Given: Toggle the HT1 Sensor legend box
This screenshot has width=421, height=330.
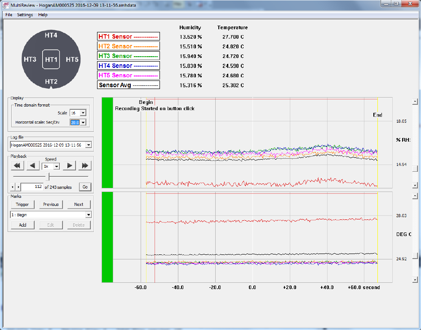Looking at the screenshot, I should coord(129,36).
